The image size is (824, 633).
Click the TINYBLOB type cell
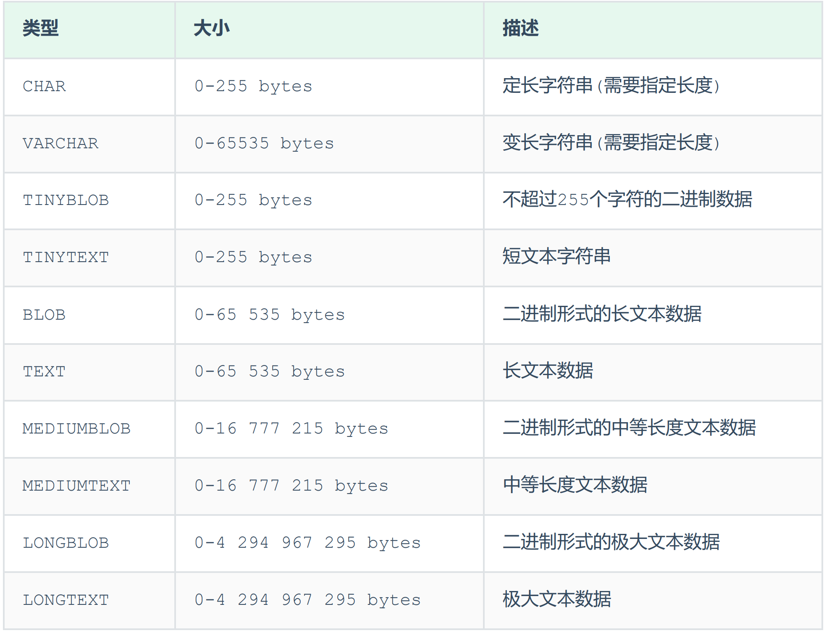pos(66,200)
